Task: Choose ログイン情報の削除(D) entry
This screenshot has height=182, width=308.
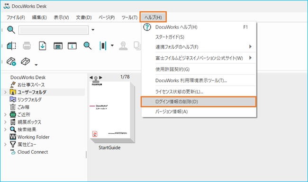Action: [x=199, y=102]
